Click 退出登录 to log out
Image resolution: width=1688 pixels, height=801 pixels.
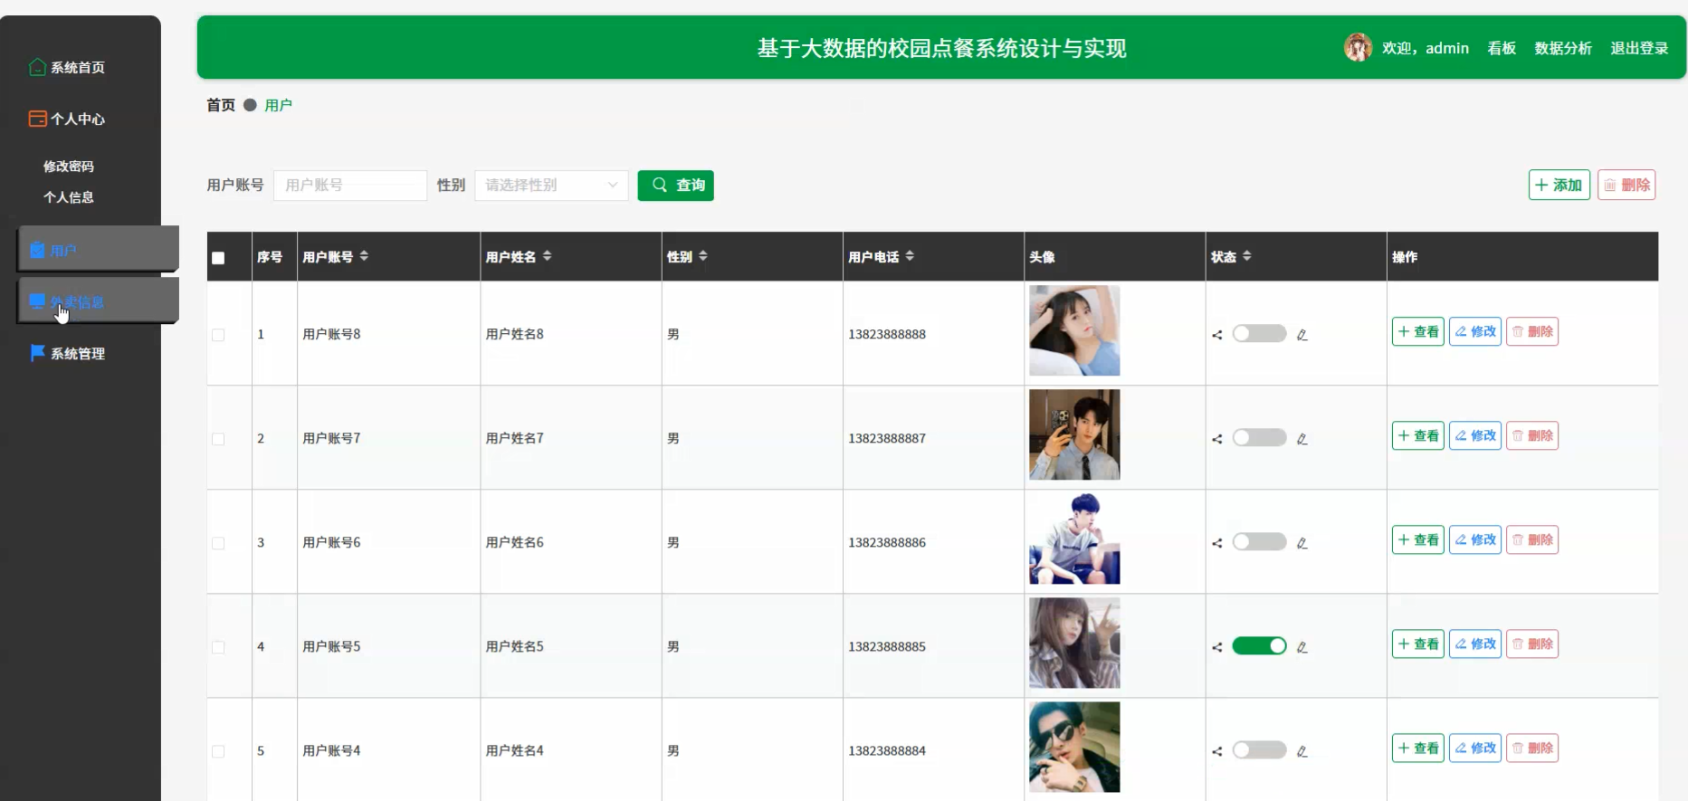pos(1639,48)
